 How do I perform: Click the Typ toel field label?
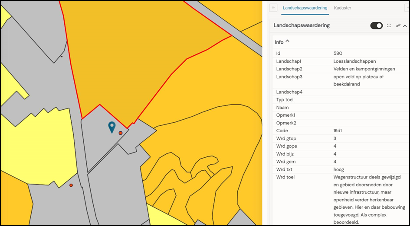point(285,100)
